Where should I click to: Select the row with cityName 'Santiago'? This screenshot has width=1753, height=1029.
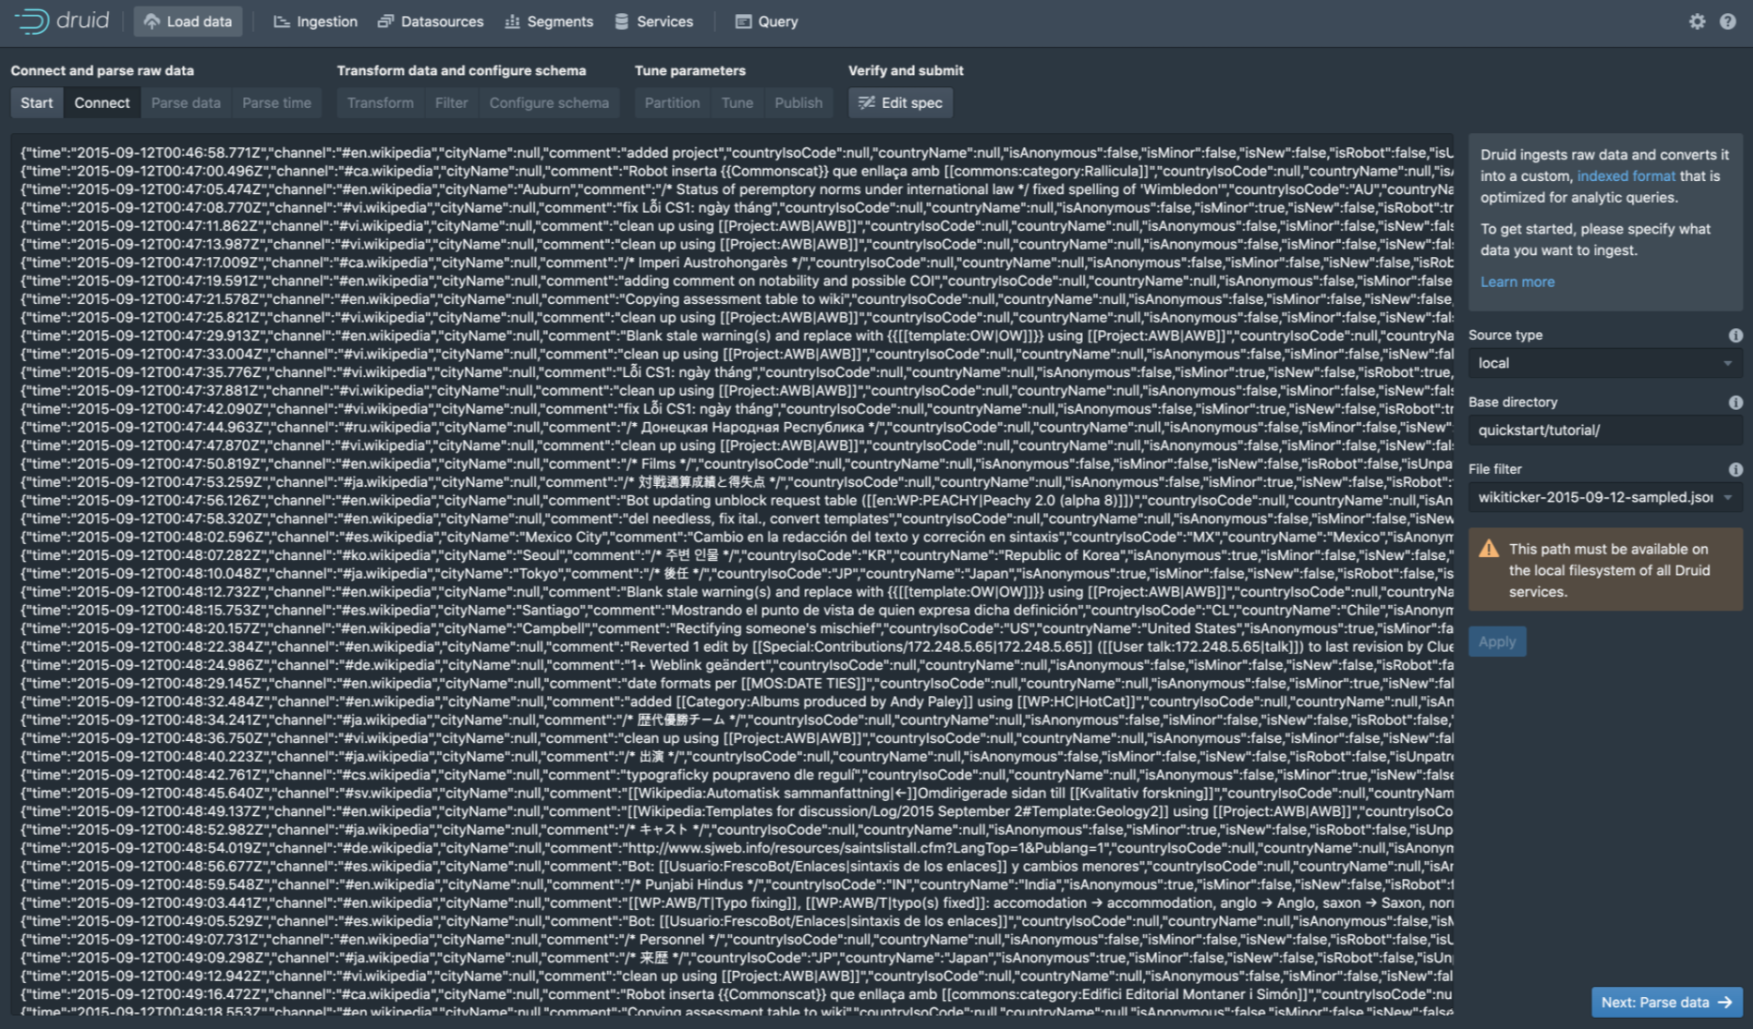tap(737, 611)
